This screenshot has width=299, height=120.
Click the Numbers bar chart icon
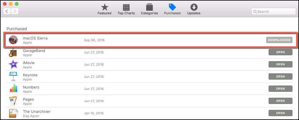13,89
